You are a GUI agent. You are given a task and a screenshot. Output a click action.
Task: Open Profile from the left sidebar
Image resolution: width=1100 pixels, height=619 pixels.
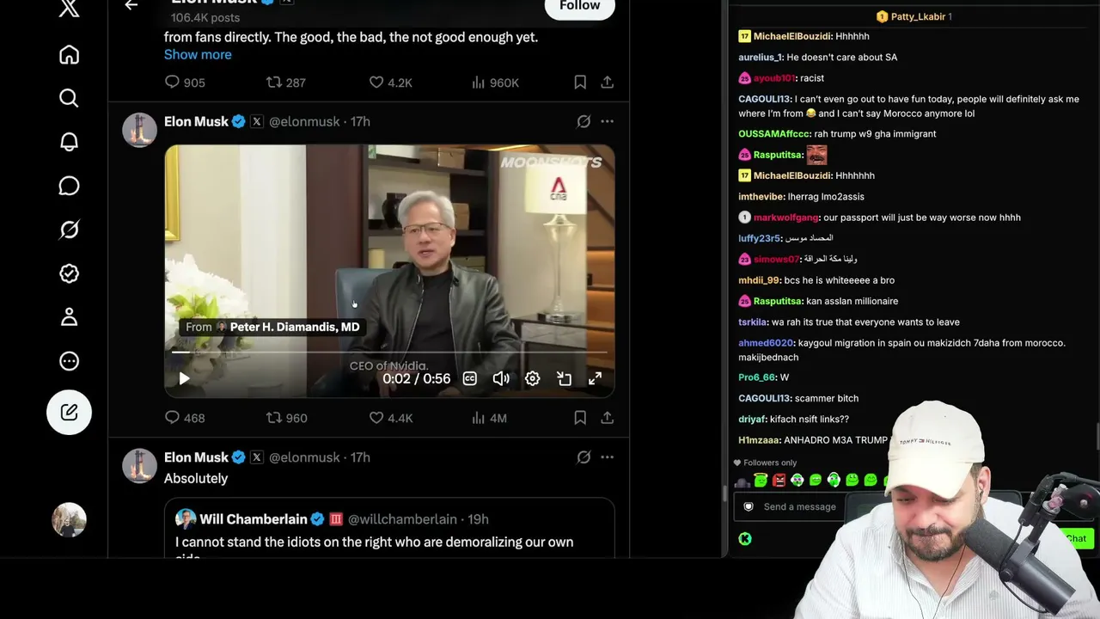(69, 317)
